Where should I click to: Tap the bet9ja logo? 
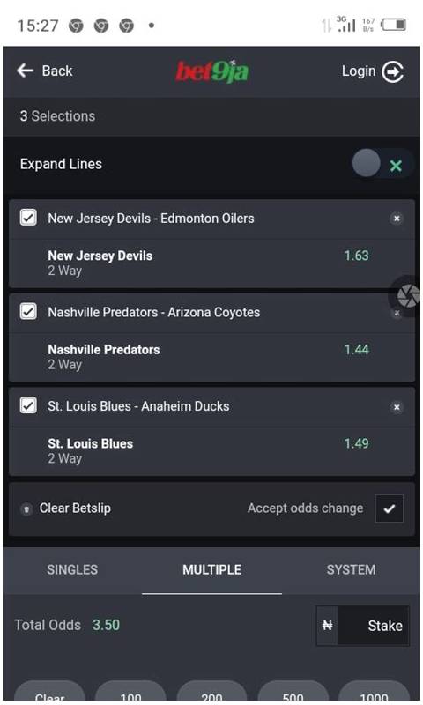[211, 71]
